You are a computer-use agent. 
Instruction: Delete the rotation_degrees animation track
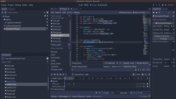point(148,86)
